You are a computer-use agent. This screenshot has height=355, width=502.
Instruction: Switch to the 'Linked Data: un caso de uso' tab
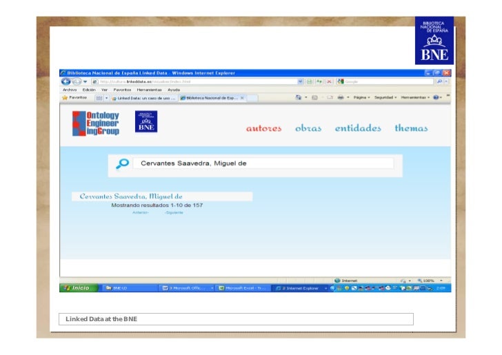[143, 99]
